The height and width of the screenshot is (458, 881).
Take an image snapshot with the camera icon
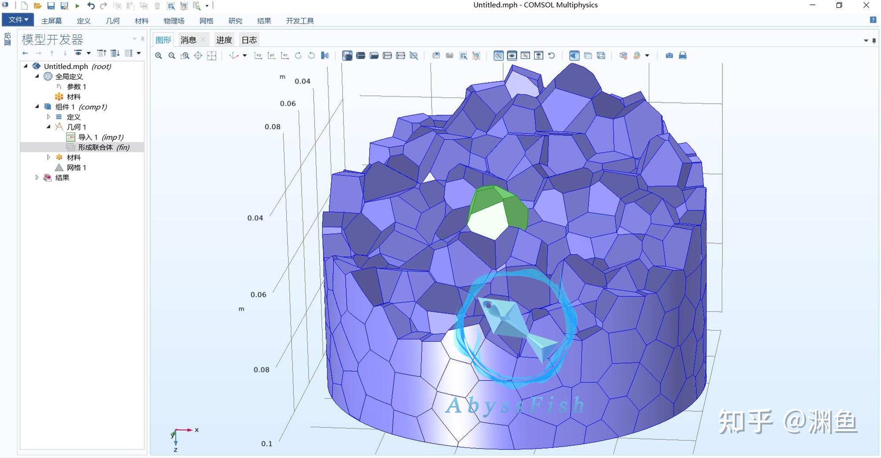coord(669,56)
